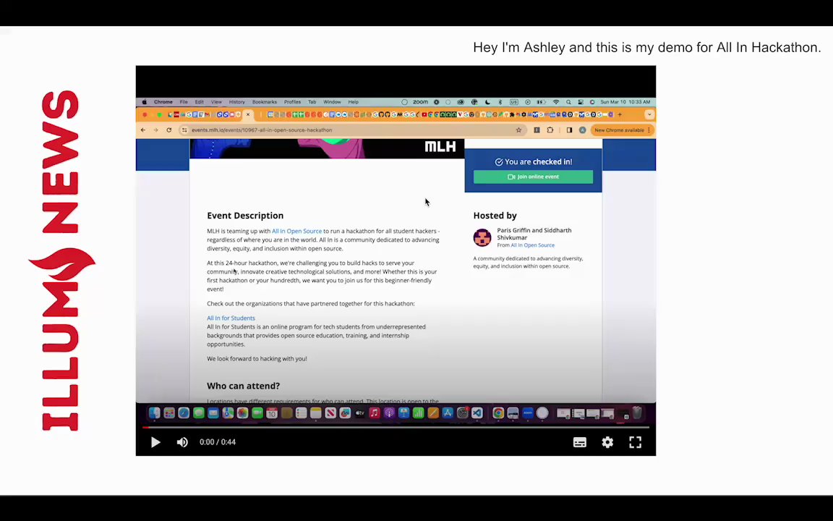Open the File menu
Screen dimensions: 833x521
point(183,102)
